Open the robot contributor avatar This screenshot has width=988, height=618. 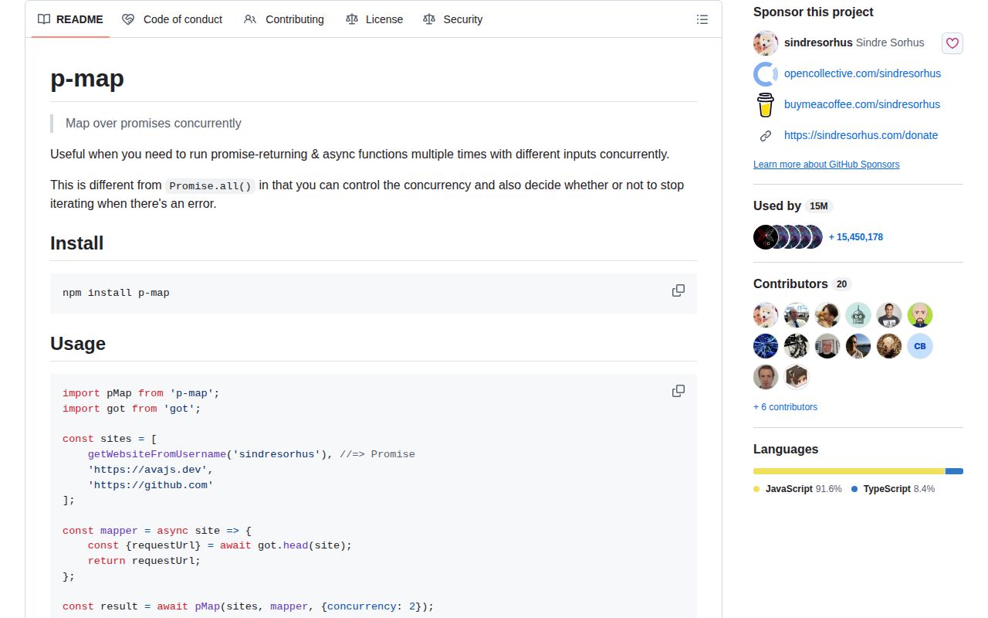pyautogui.click(x=858, y=315)
